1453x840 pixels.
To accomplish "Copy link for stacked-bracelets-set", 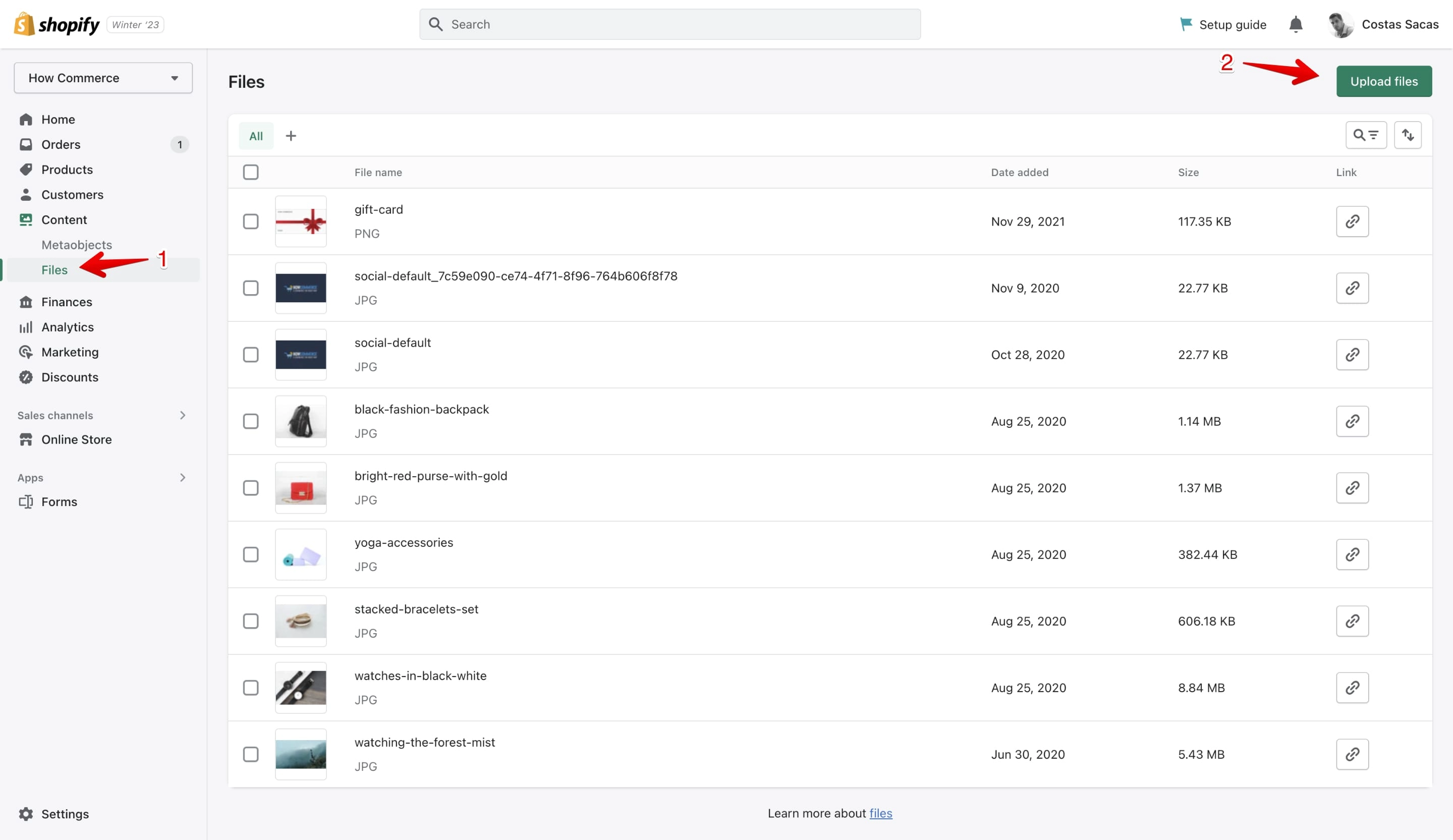I will [x=1352, y=621].
